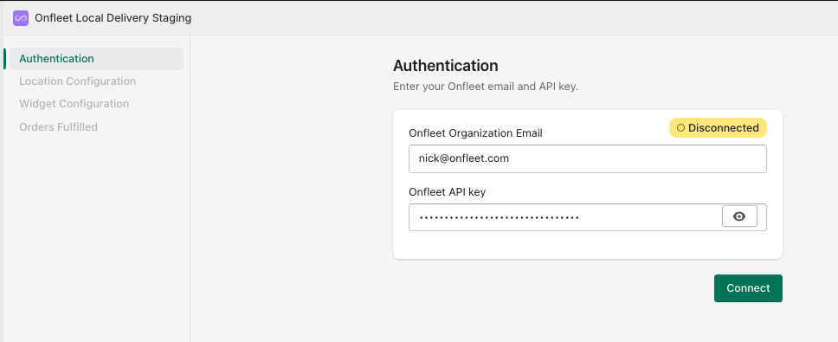Image resolution: width=838 pixels, height=342 pixels.
Task: Click the purple Onfleet infinity logo icon
Action: click(20, 18)
